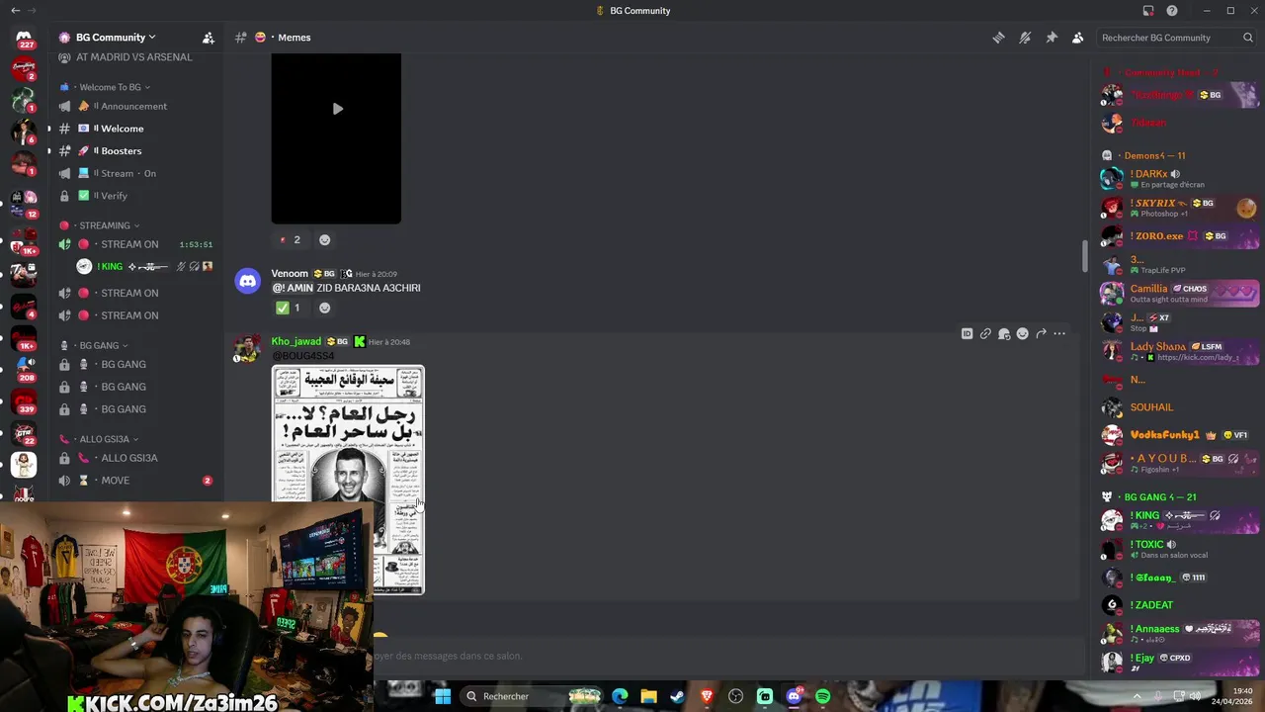
Task: Open the ALLO GSI3A voice channel
Action: pos(136,458)
